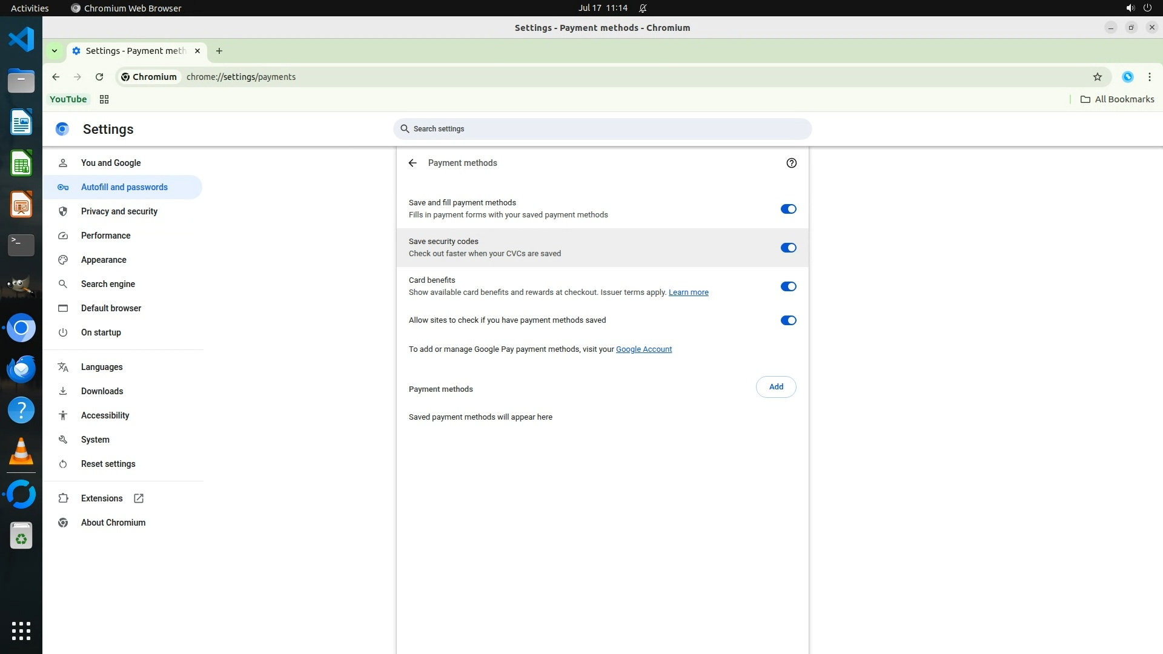Go to the Appearance settings section
Viewport: 1163px width, 654px height.
pyautogui.click(x=104, y=260)
